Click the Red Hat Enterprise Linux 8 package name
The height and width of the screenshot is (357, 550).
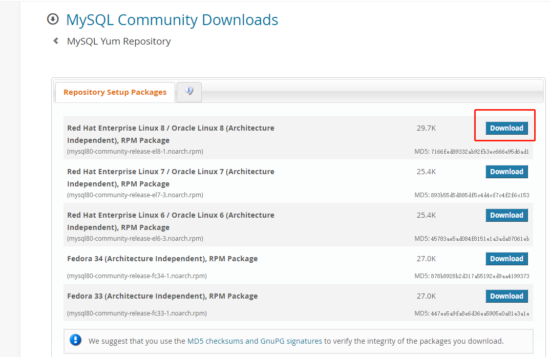click(x=171, y=134)
